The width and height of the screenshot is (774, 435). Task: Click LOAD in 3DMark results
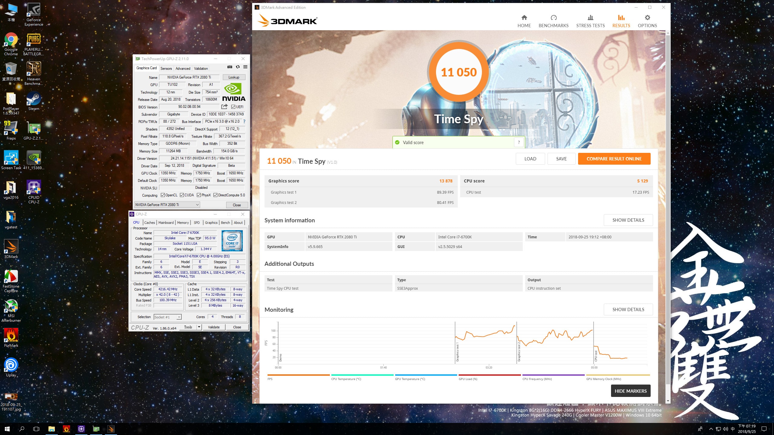click(530, 159)
